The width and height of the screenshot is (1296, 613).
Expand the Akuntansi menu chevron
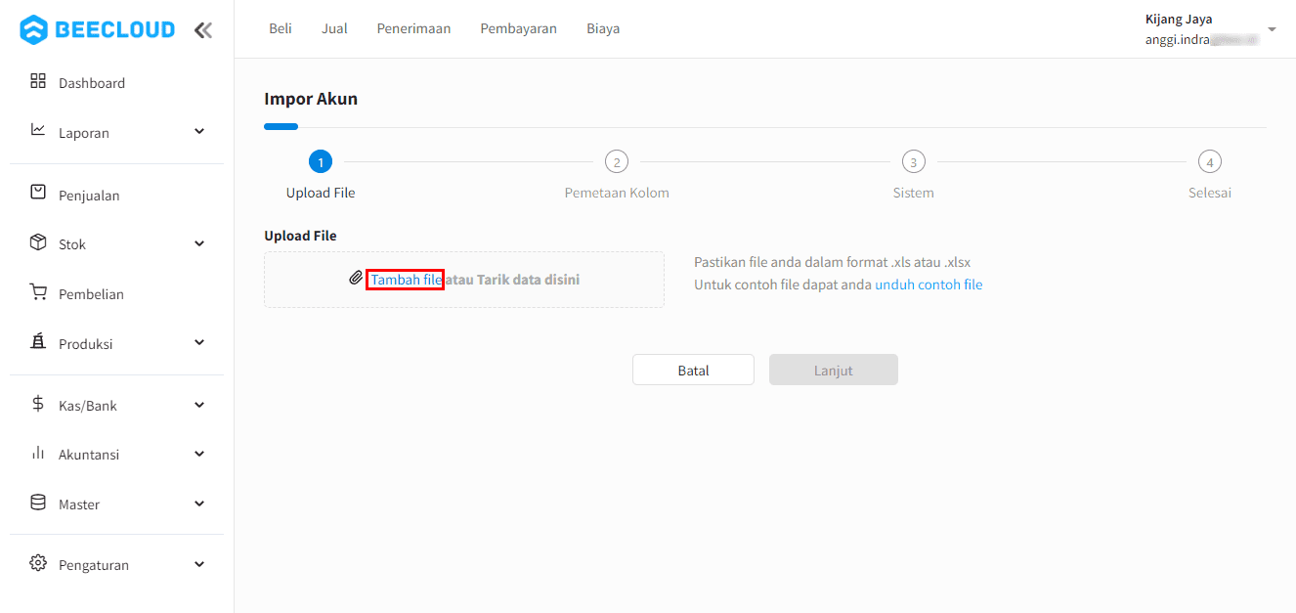tap(199, 454)
